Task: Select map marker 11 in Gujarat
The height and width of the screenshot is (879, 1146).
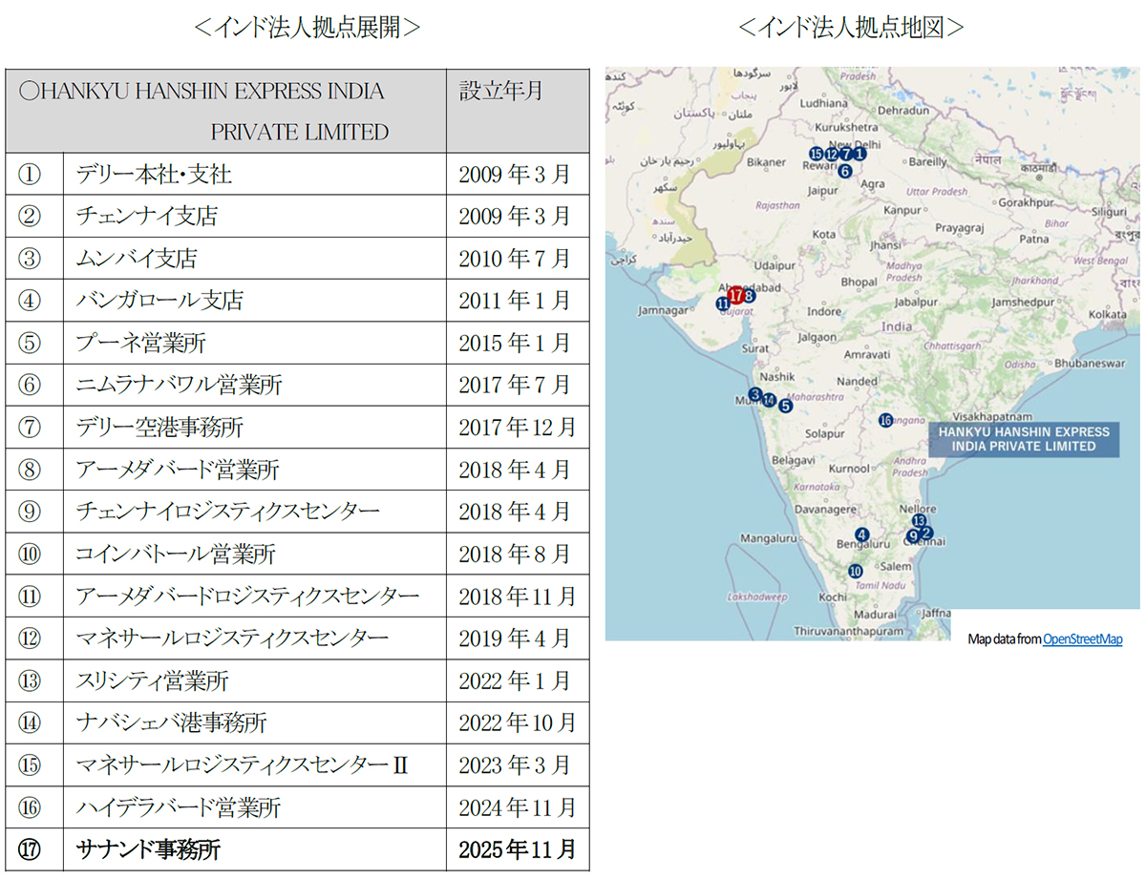Action: click(722, 304)
